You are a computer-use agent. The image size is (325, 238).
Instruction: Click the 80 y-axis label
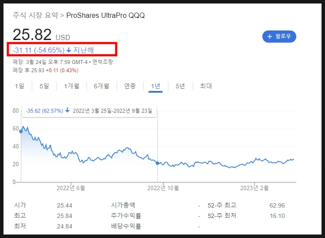[16, 111]
